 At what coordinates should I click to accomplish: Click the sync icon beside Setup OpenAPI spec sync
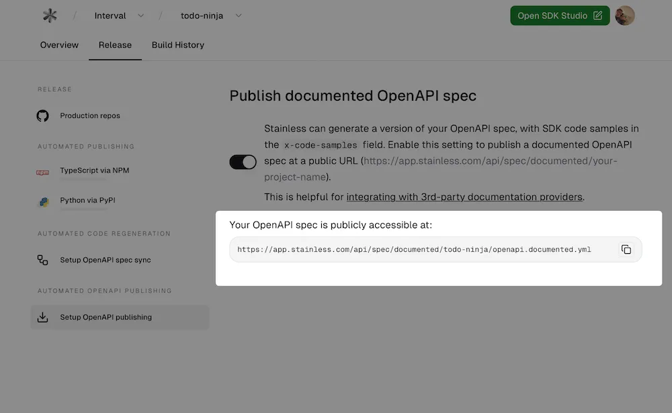tap(42, 260)
